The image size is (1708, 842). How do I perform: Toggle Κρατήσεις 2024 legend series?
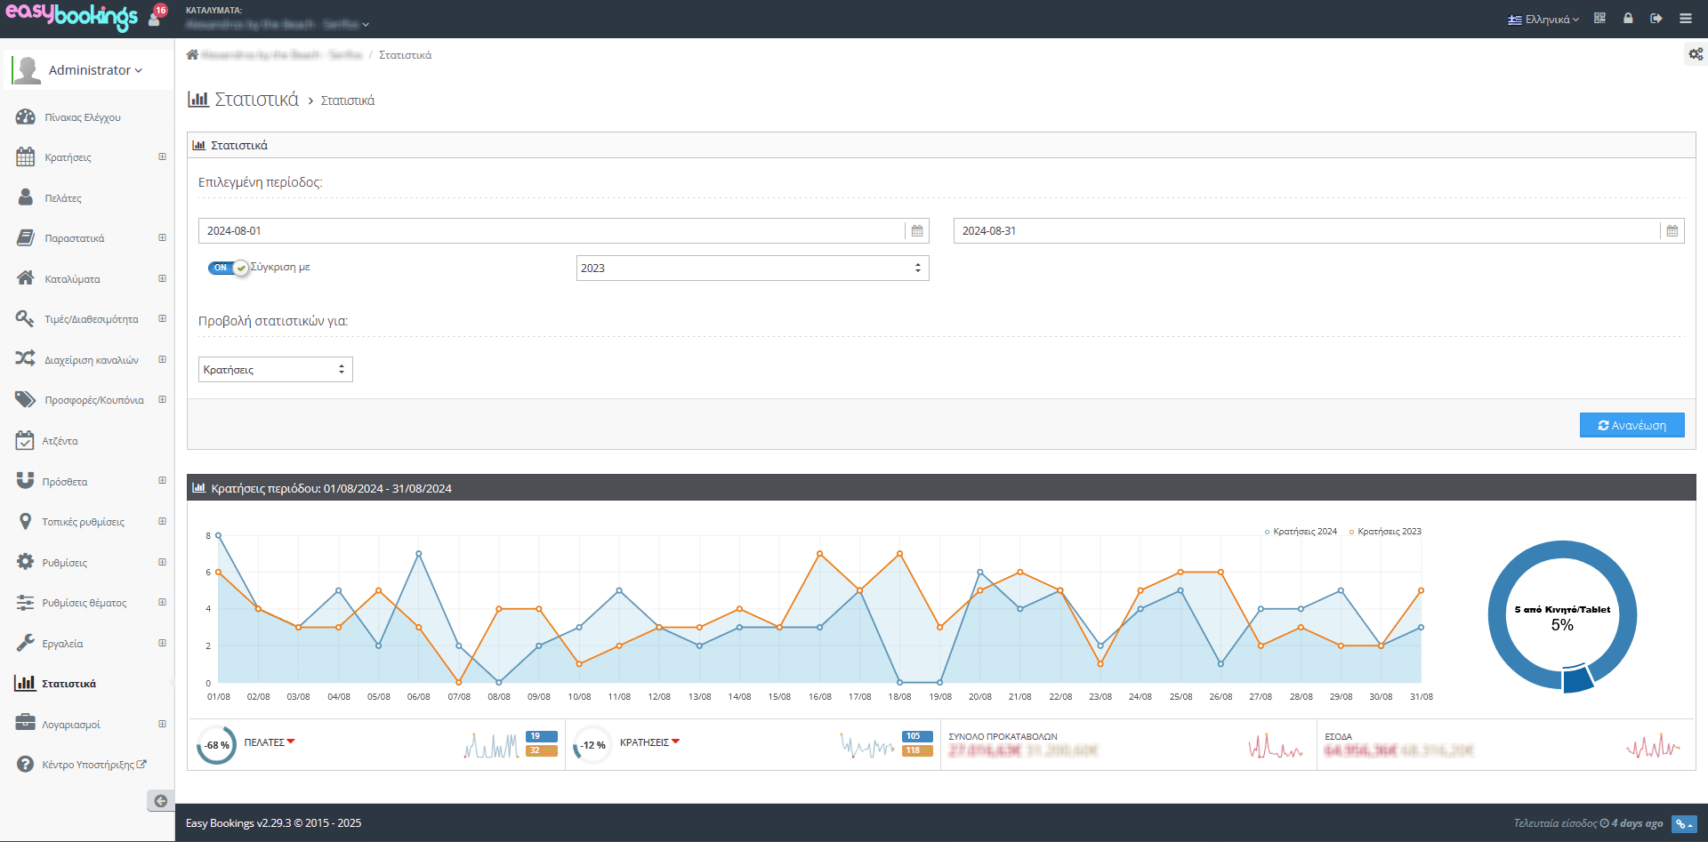1301,532
